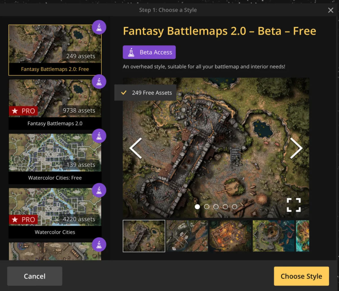Click the Choose Style button
The height and width of the screenshot is (291, 339).
(x=301, y=276)
